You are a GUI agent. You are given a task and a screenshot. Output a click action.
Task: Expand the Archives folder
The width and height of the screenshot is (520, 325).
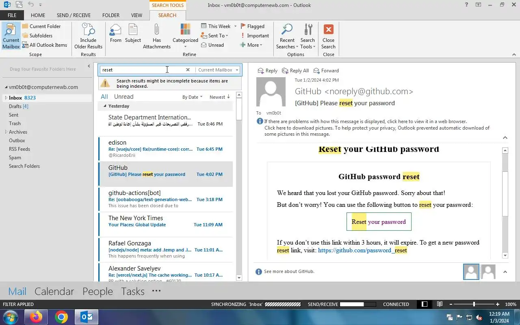pos(6,132)
